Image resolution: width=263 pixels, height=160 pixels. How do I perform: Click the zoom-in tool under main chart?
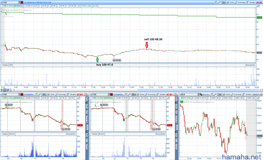tap(5, 90)
